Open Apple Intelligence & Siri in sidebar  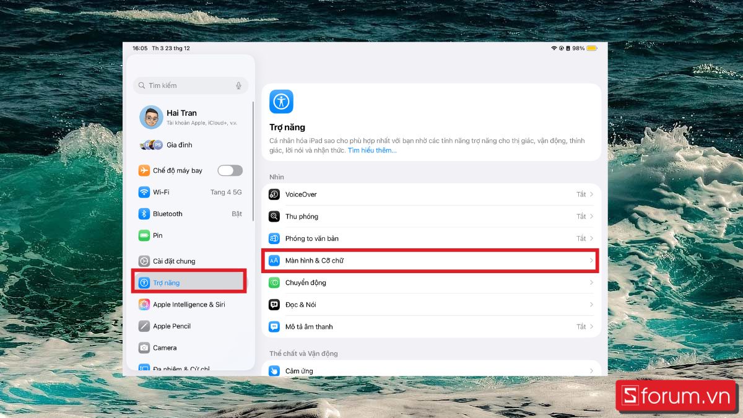[191, 305]
